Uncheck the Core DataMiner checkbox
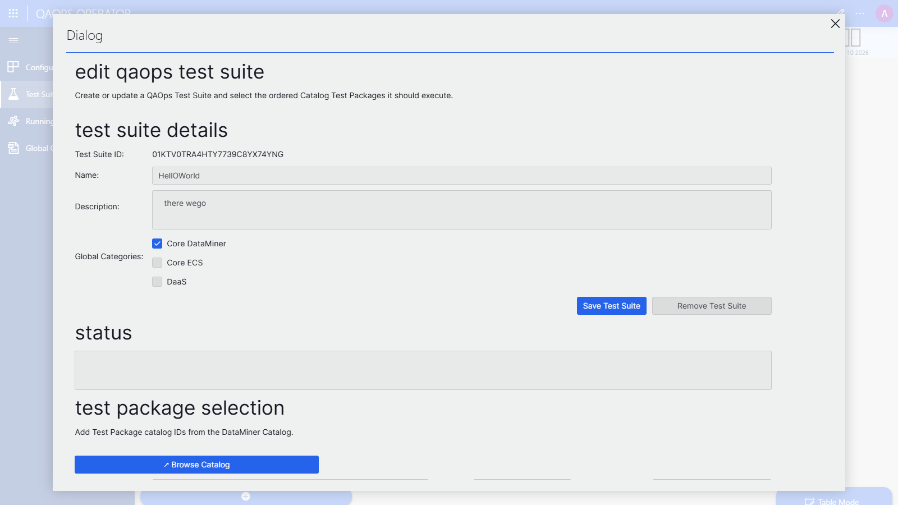This screenshot has height=505, width=898. tap(157, 244)
